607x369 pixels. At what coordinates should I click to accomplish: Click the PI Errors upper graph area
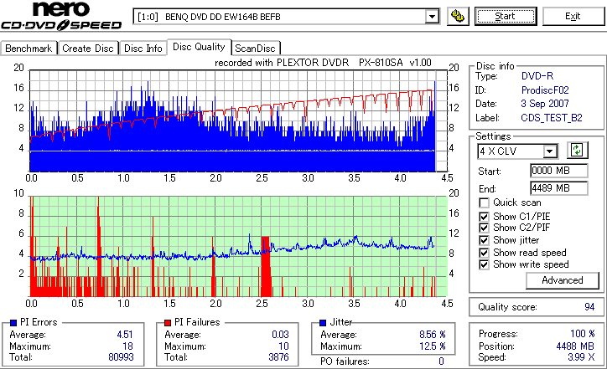(238, 121)
